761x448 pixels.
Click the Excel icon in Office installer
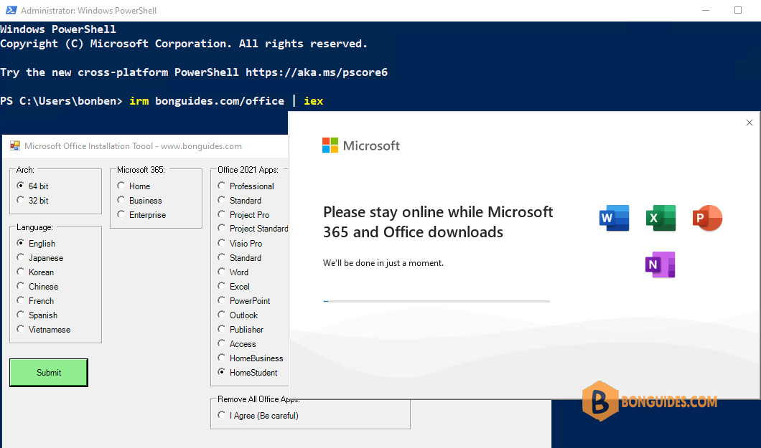click(661, 218)
